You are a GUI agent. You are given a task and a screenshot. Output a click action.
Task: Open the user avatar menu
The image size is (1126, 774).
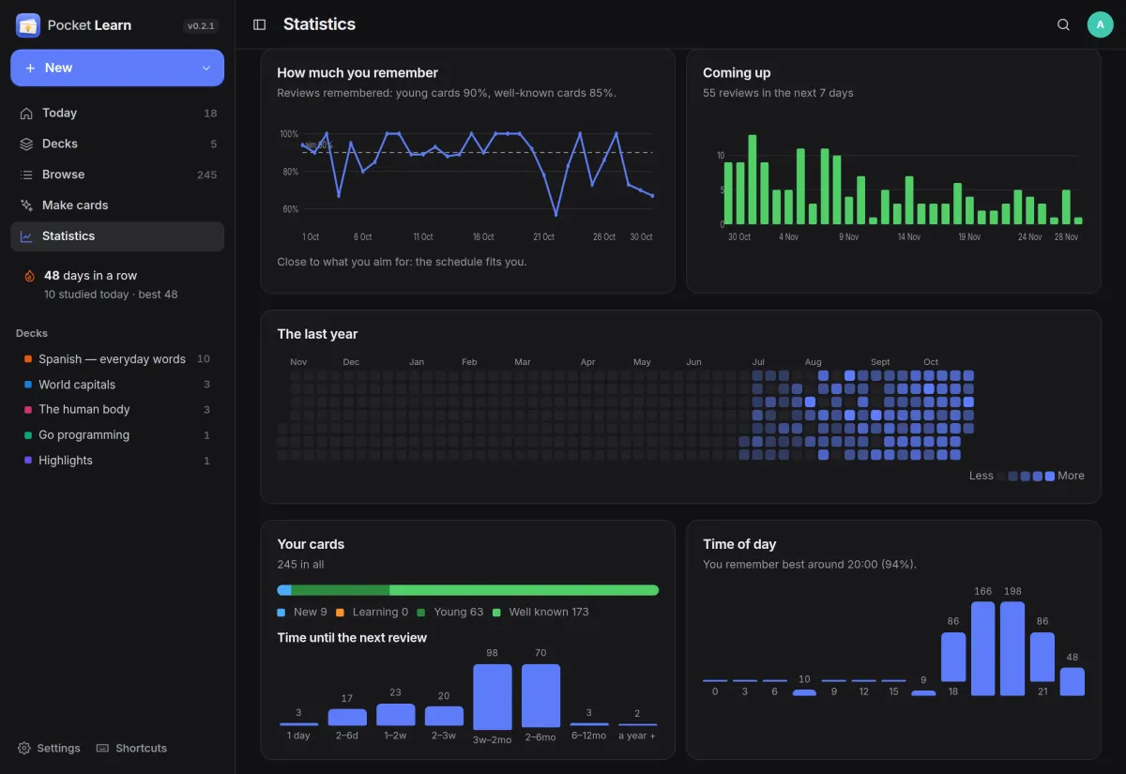point(1100,24)
